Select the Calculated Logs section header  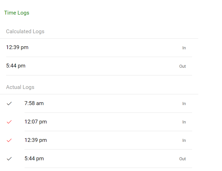tap(25, 31)
